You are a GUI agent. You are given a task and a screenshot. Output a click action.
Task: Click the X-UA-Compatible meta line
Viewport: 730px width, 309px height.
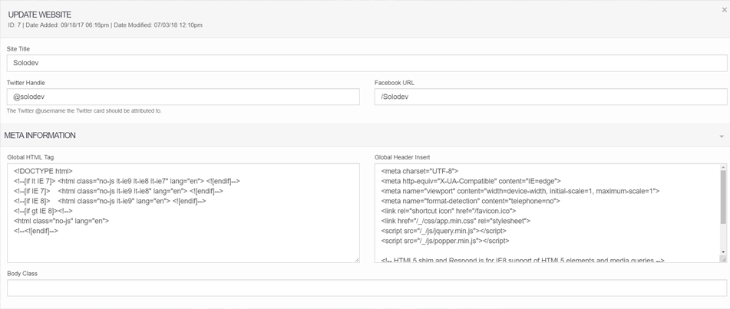pos(471,181)
